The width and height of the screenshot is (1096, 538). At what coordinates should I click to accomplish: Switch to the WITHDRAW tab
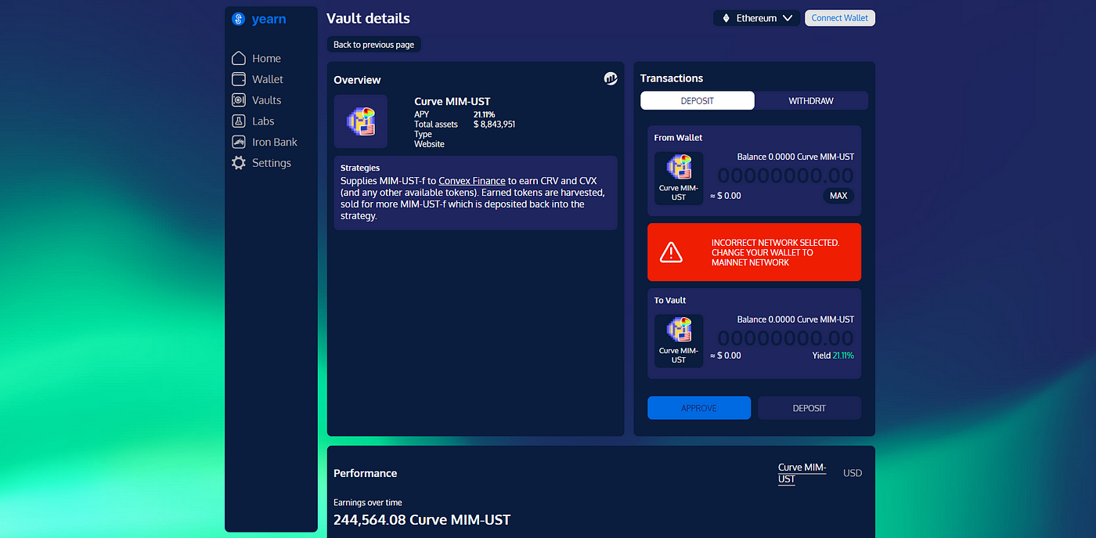pos(811,100)
